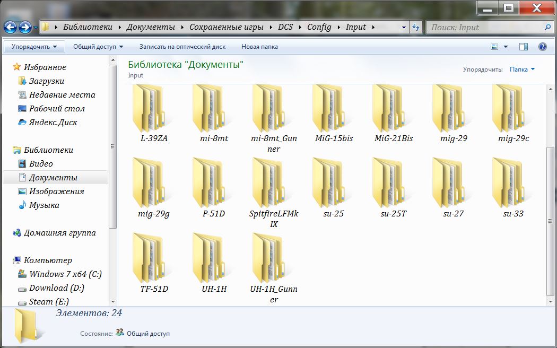The width and height of the screenshot is (557, 348).
Task: Open the Упорядочить menu
Action: tap(34, 47)
